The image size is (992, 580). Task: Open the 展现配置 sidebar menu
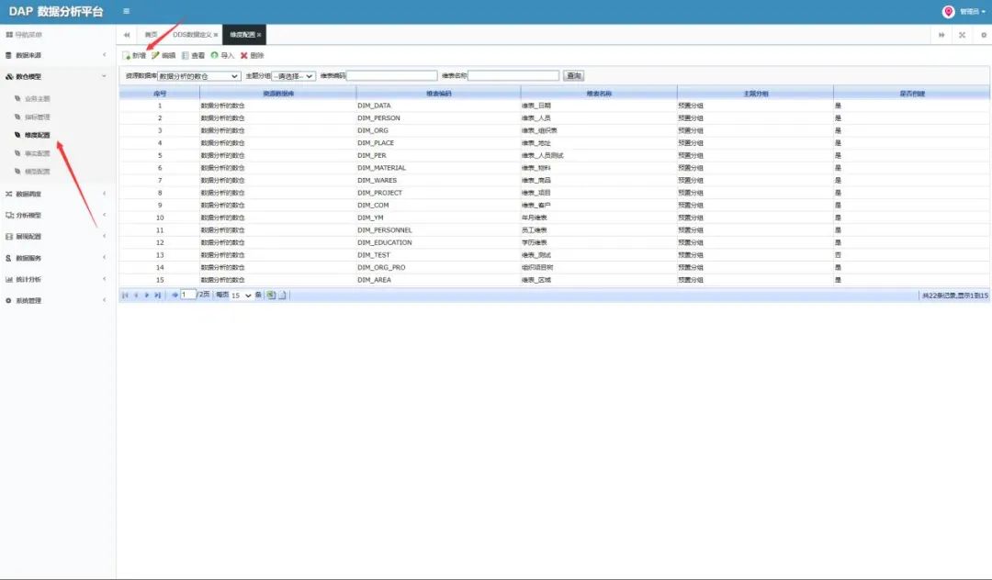pyautogui.click(x=28, y=236)
